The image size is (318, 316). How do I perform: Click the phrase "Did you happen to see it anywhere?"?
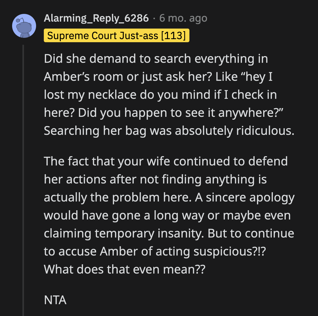click(x=180, y=113)
